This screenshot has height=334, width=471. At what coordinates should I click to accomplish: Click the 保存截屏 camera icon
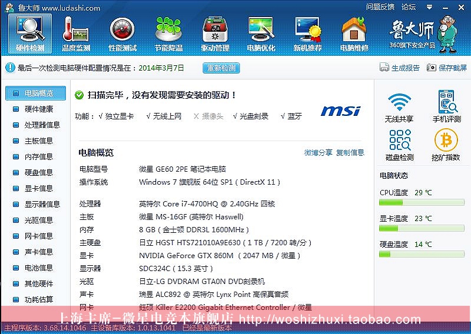click(x=431, y=68)
